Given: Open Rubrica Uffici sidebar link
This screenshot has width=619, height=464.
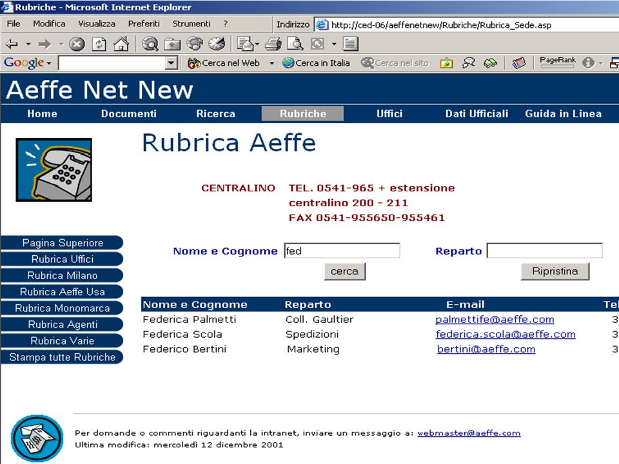Looking at the screenshot, I should [x=62, y=259].
